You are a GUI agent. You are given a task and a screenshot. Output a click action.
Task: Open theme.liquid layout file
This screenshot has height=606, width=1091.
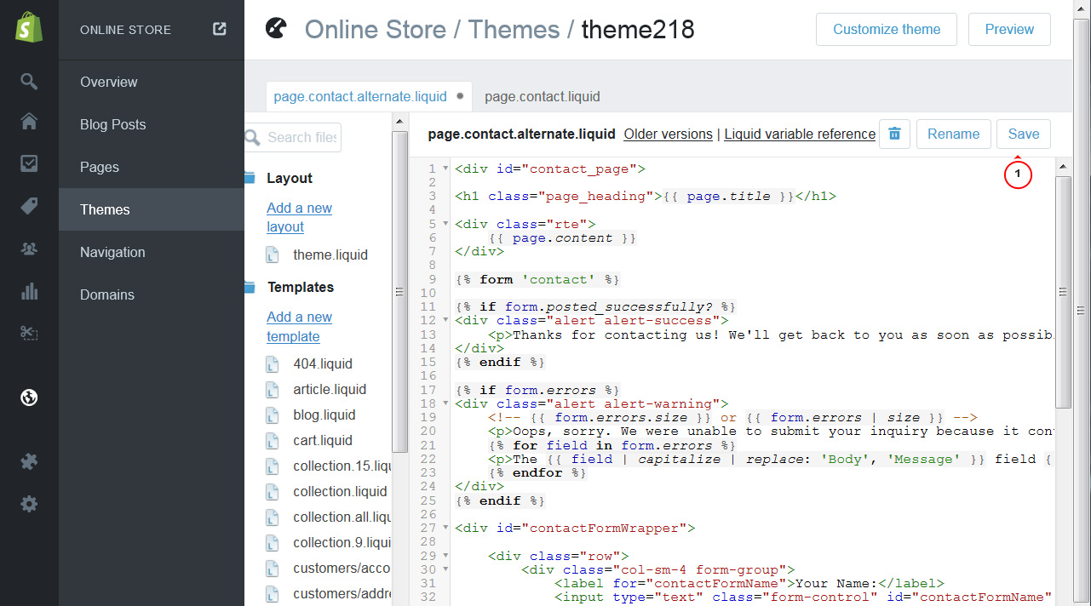click(x=330, y=254)
